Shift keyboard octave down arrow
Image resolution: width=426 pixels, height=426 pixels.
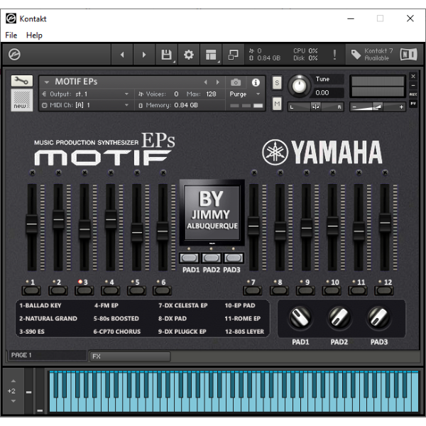point(13,401)
